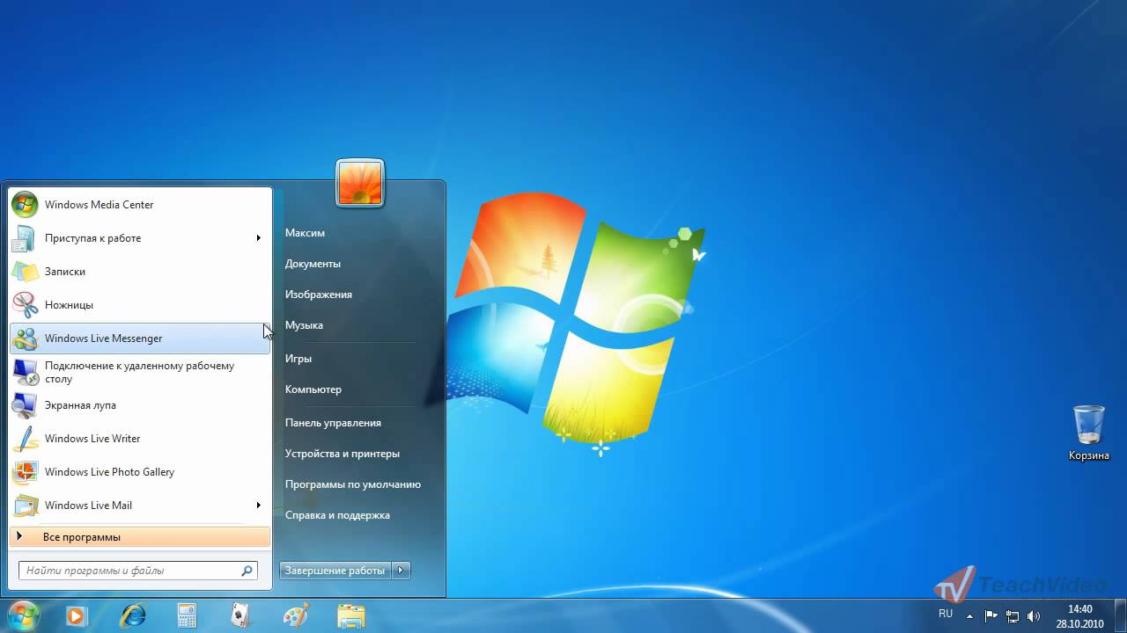Click the Найти программы и файлы search box
This screenshot has width=1127, height=633.
point(138,571)
